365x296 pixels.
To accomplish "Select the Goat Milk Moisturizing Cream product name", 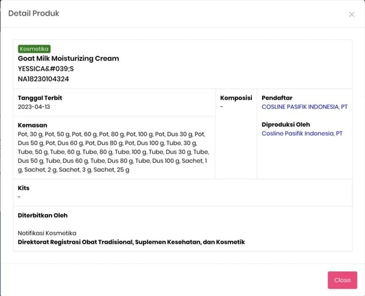I will click(68, 58).
